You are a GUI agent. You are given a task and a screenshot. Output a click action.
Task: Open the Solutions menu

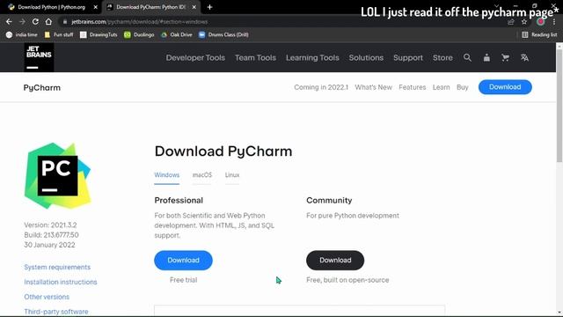click(x=366, y=57)
